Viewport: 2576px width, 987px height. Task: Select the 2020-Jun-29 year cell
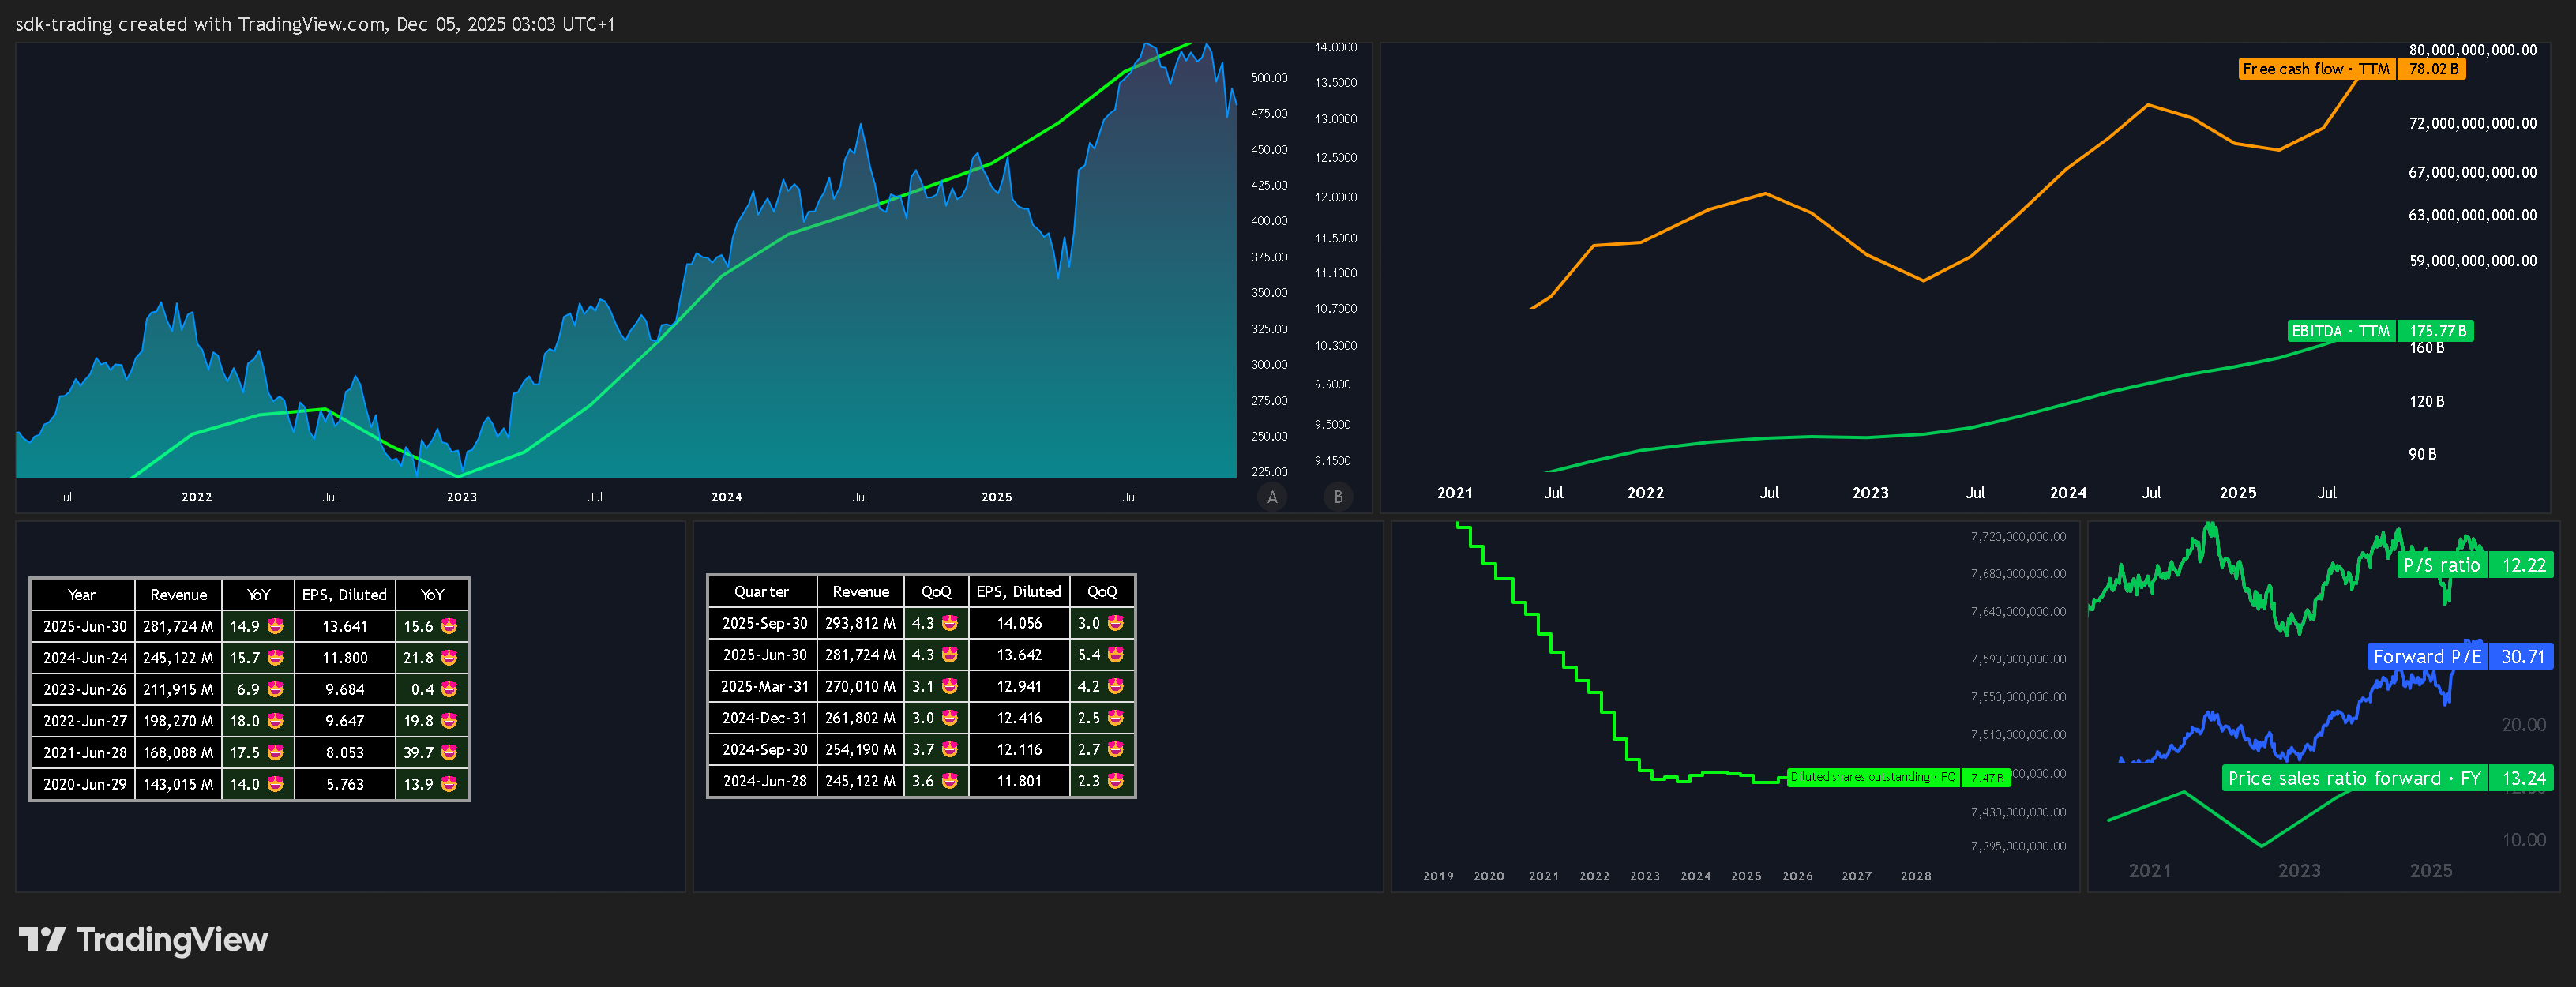[x=84, y=784]
